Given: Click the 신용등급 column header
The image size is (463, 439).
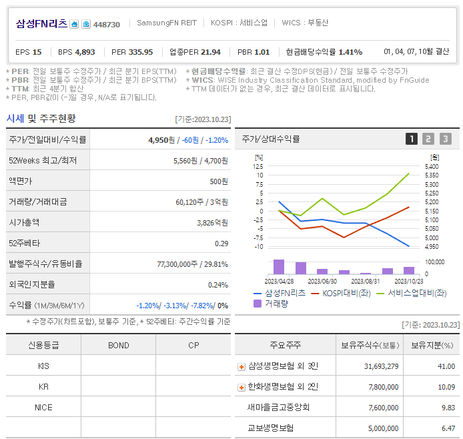Looking at the screenshot, I should pos(43,346).
